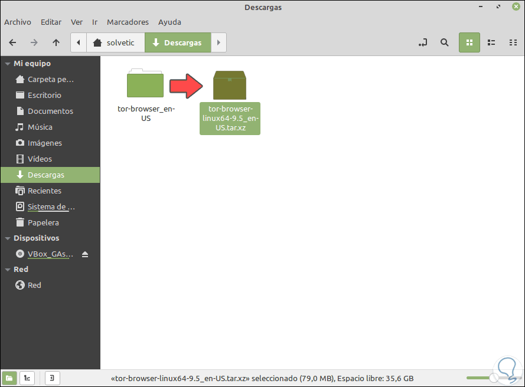525x387 pixels.
Task: Adjust the icon zoom slider
Action: (494, 378)
